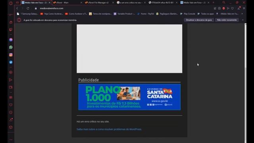The height and width of the screenshot is (143, 254).
Task: Open WhatsApp in the sidebar
Action: tap(11, 47)
